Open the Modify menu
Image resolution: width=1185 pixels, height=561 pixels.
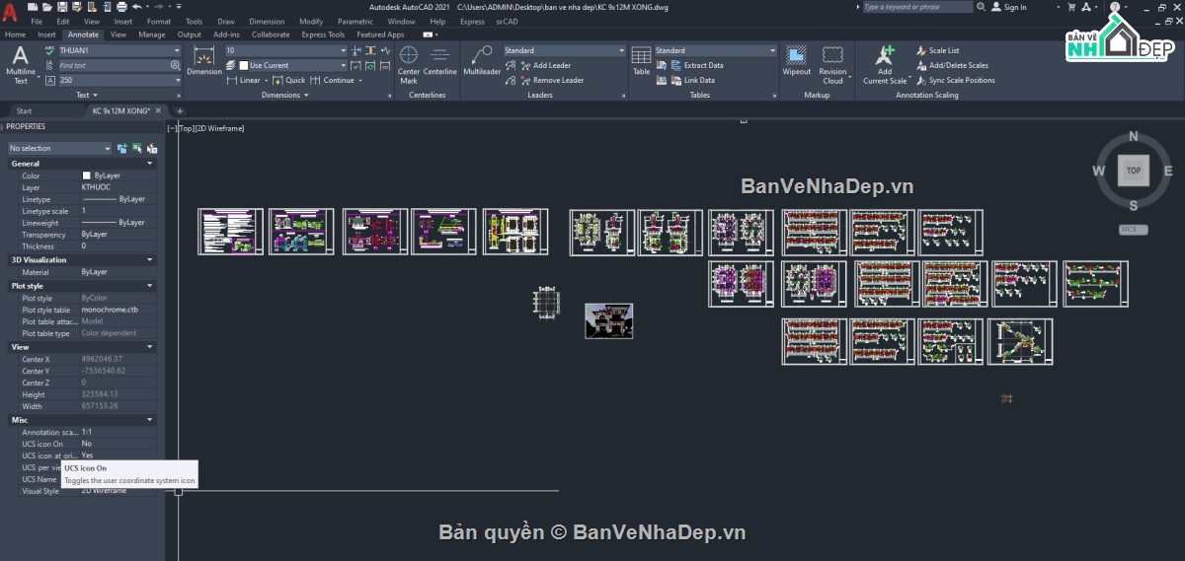click(310, 21)
